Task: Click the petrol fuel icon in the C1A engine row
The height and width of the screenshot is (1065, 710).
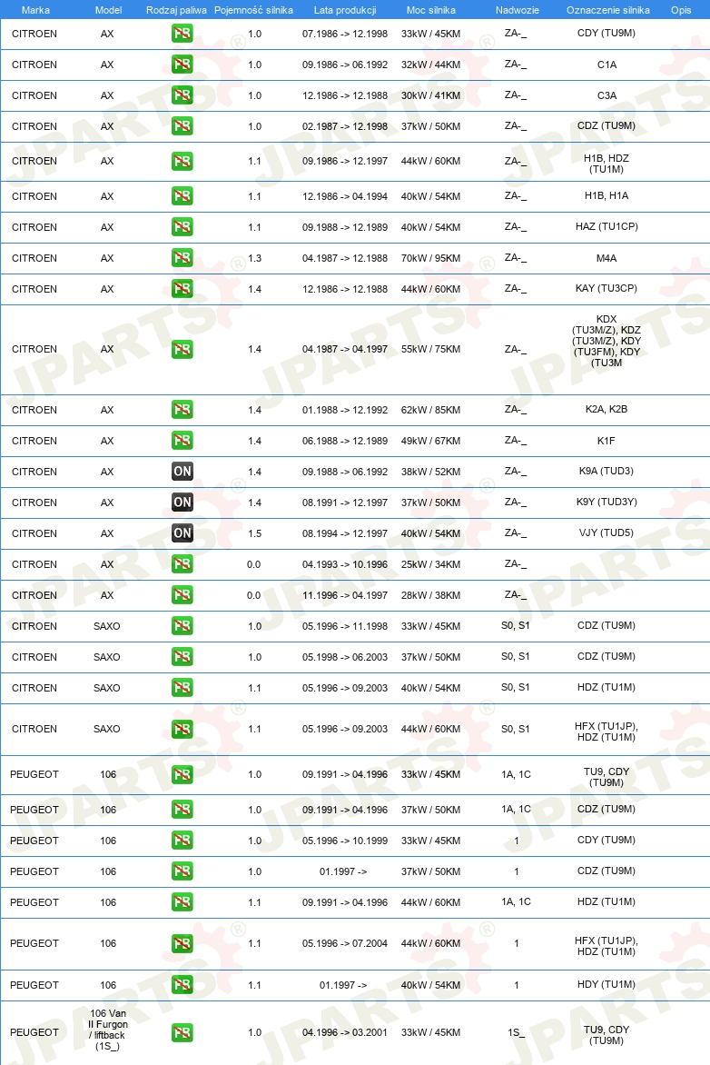Action: click(x=182, y=65)
